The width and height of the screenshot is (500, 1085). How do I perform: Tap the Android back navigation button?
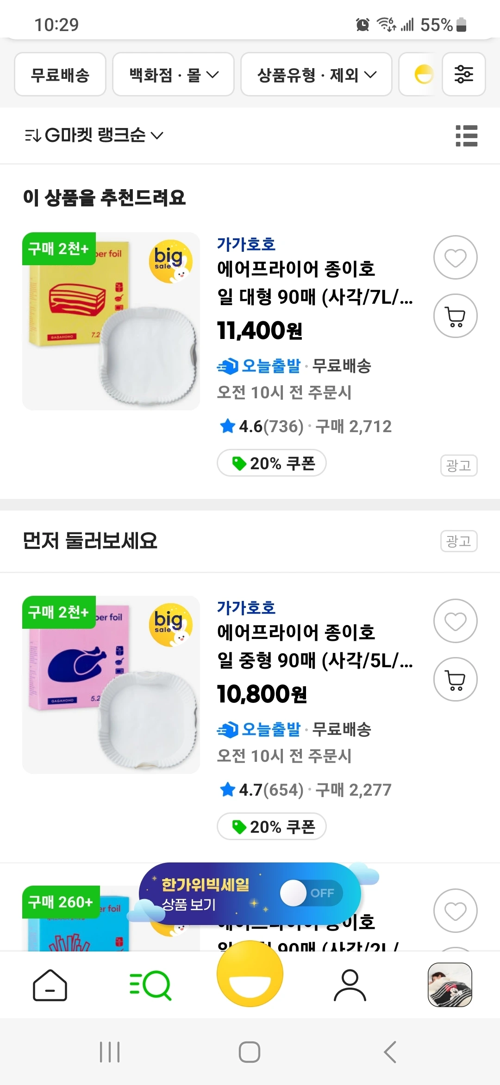[390, 1052]
